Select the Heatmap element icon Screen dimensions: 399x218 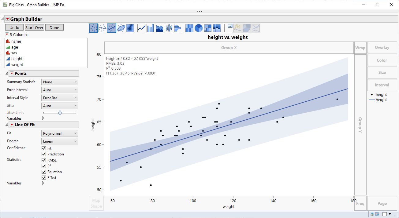[x=189, y=28]
